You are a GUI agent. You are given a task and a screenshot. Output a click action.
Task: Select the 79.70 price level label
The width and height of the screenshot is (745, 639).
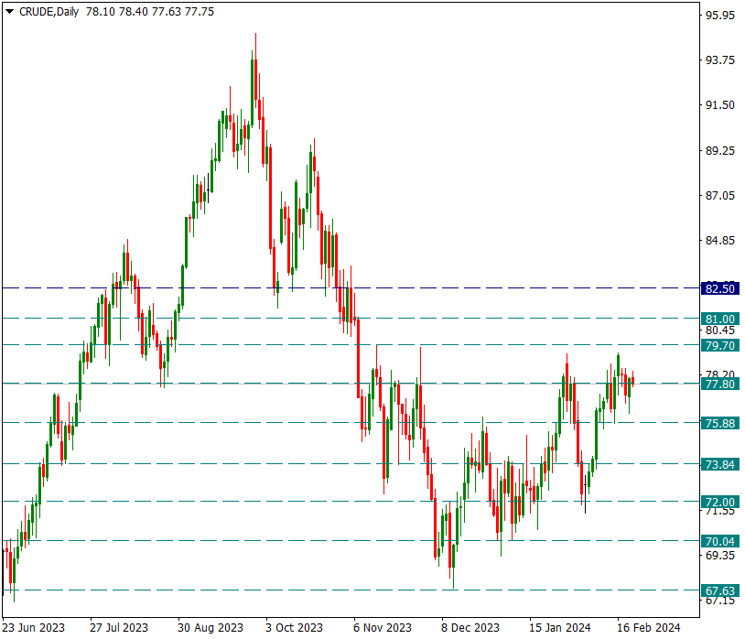tap(719, 346)
